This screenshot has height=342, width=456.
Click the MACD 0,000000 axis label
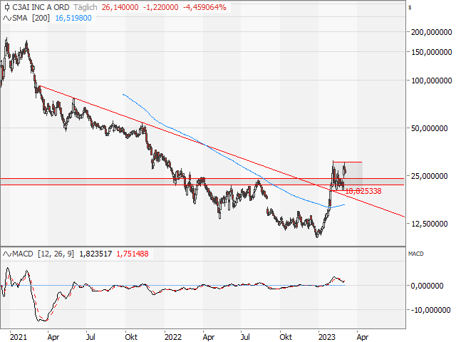(427, 286)
